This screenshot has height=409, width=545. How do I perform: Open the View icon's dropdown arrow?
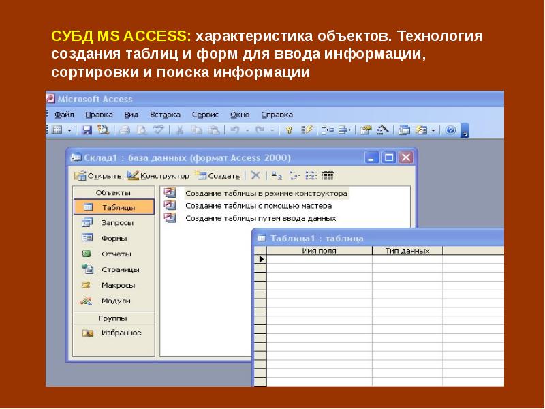[x=69, y=130]
